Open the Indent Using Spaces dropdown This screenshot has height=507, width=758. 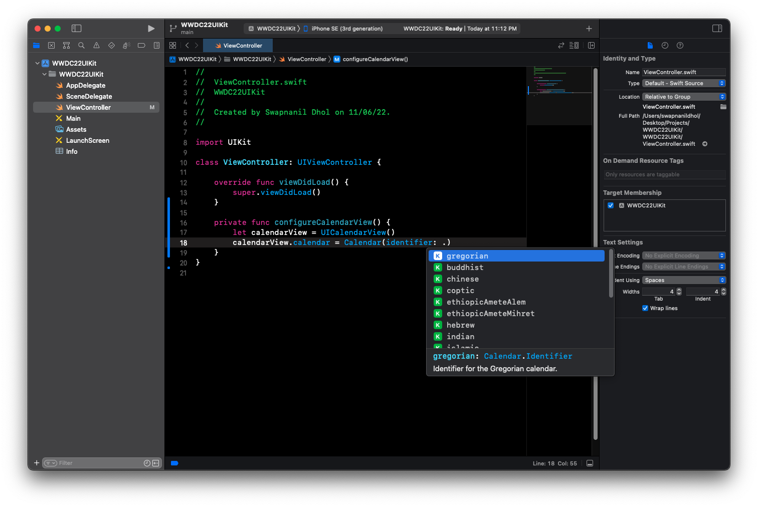684,280
